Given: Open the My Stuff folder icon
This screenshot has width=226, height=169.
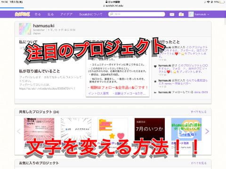Looking at the screenshot, I should point(181,14).
